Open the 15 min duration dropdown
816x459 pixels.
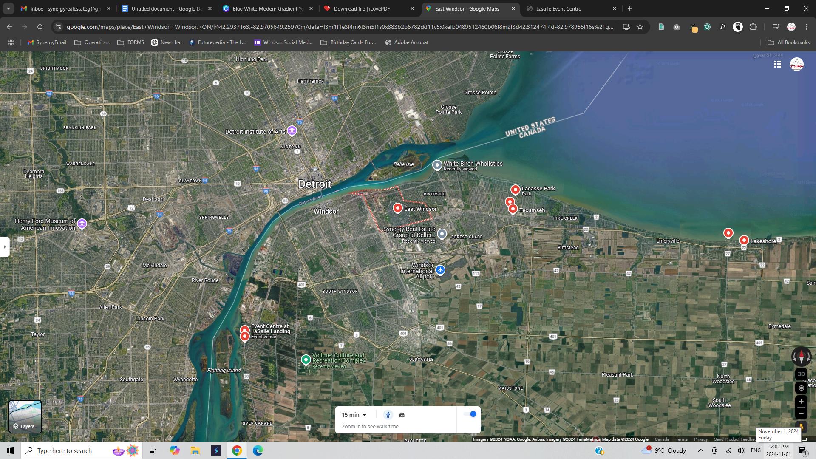click(x=354, y=415)
